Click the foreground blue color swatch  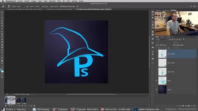pos(1,70)
